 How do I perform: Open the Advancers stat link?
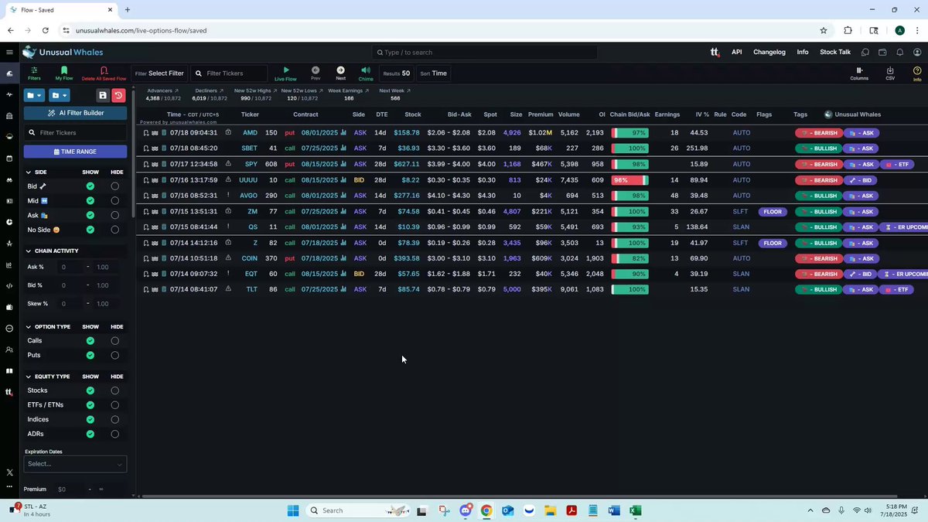(x=163, y=90)
